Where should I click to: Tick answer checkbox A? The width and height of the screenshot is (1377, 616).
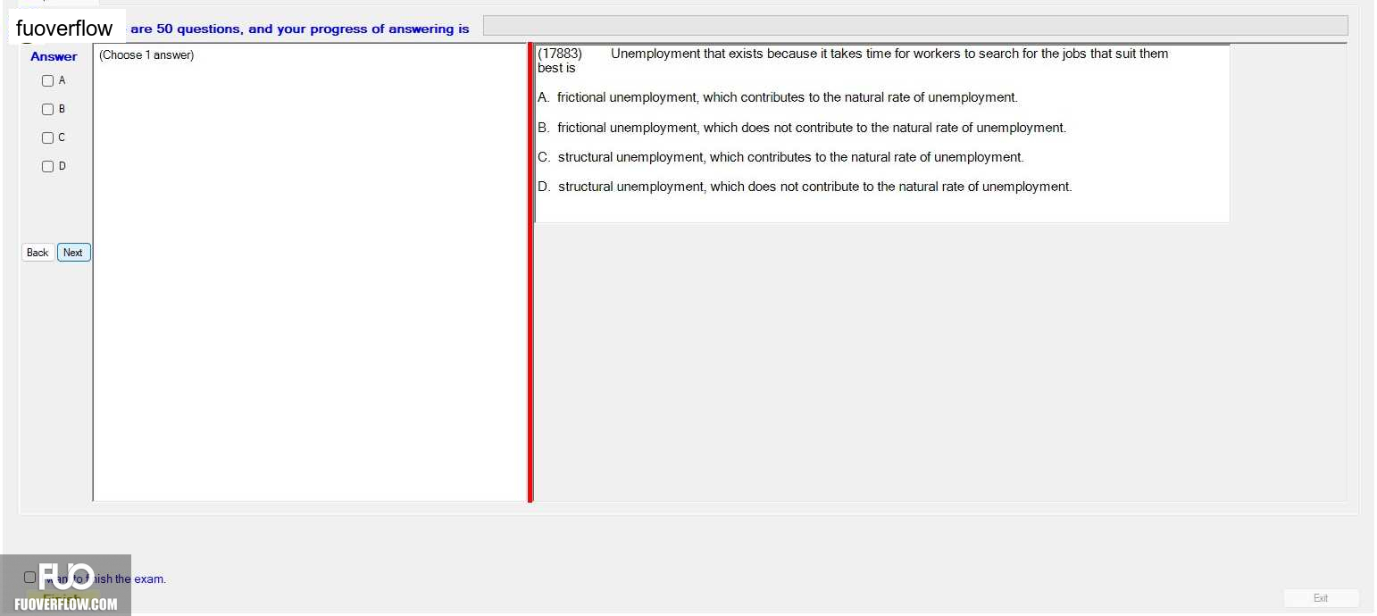pos(48,80)
